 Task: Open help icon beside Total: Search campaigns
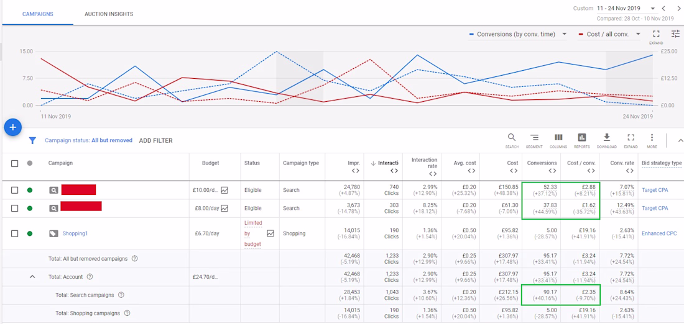121,295
